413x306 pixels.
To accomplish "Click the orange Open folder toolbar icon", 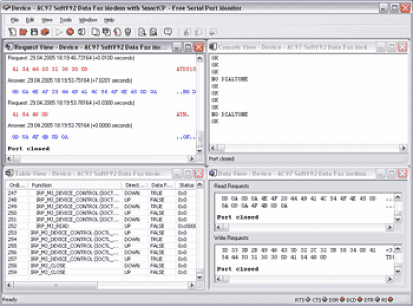I will pyautogui.click(x=23, y=32).
